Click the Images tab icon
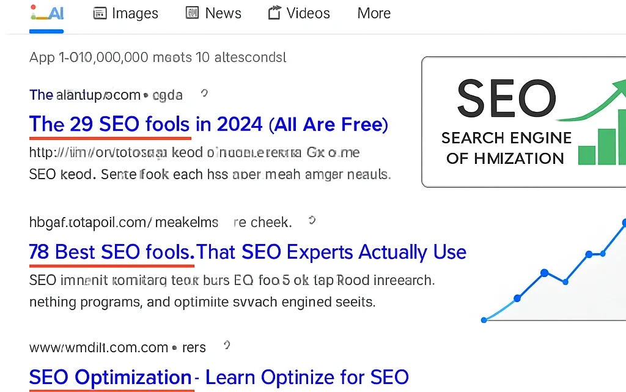 100,13
